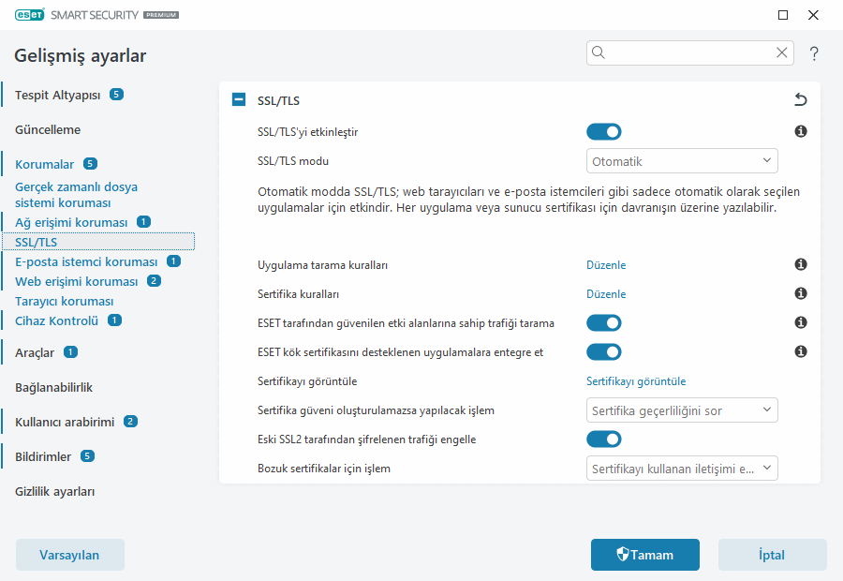This screenshot has width=843, height=581.
Task: Click the info icon next to SSL/TLS'yi etkinleştir
Action: [x=800, y=131]
